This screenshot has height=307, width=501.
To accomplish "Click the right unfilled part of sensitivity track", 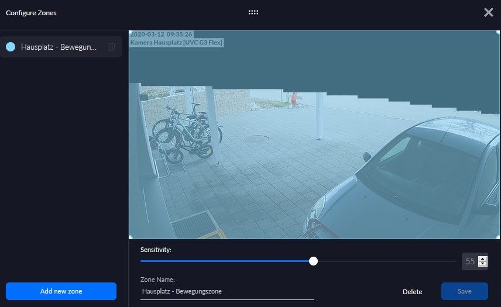I will coord(387,261).
